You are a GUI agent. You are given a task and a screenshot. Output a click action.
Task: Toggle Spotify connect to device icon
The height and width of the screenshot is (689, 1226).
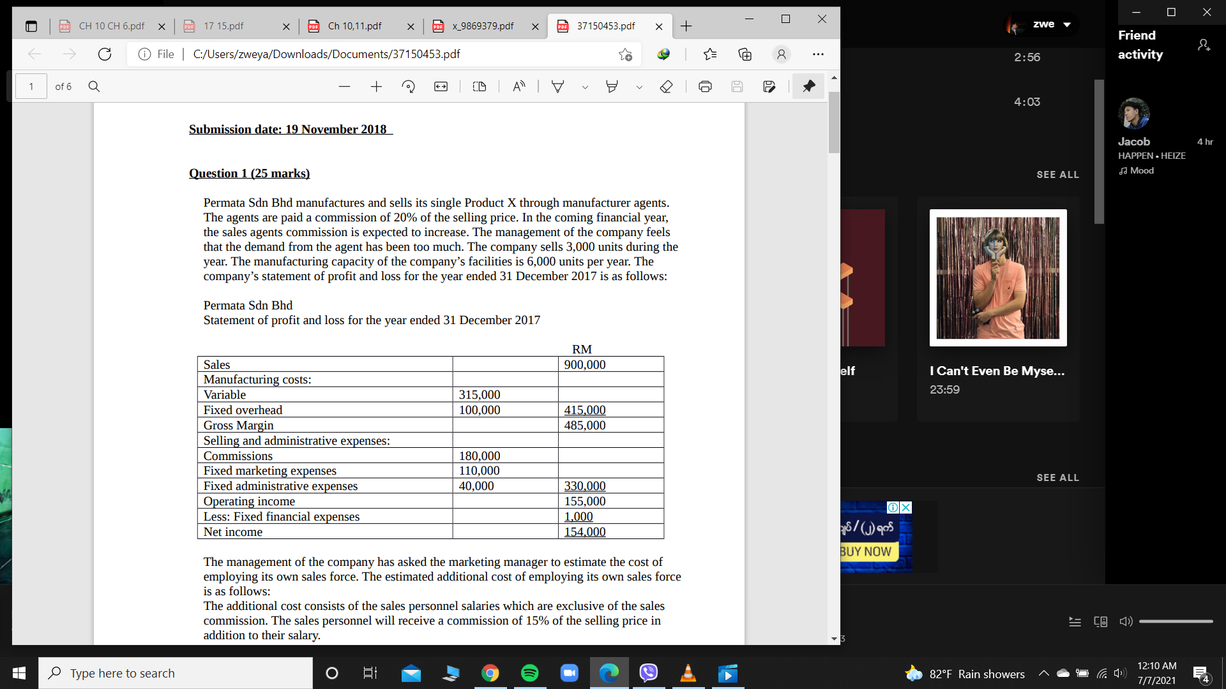tap(1100, 621)
